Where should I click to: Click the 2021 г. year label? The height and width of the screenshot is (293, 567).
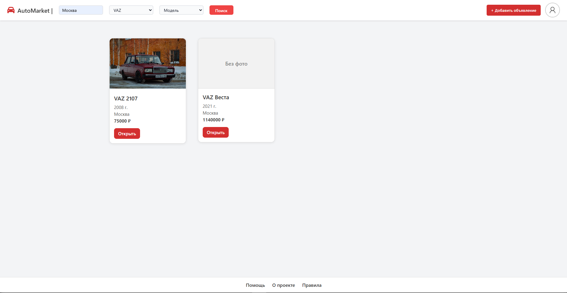pos(209,106)
